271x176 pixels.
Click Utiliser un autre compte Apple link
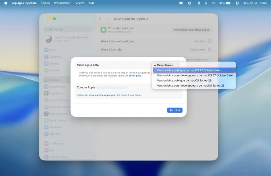pos(109,95)
